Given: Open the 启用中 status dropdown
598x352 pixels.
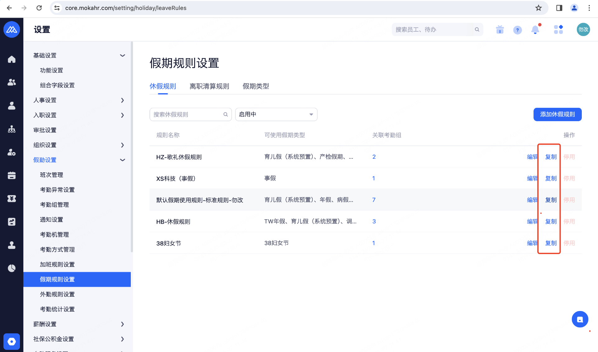Looking at the screenshot, I should coord(276,114).
